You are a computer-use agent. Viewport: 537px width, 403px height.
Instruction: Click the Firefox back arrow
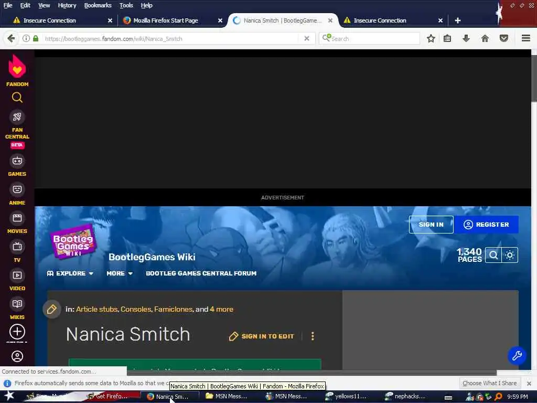[x=11, y=39]
